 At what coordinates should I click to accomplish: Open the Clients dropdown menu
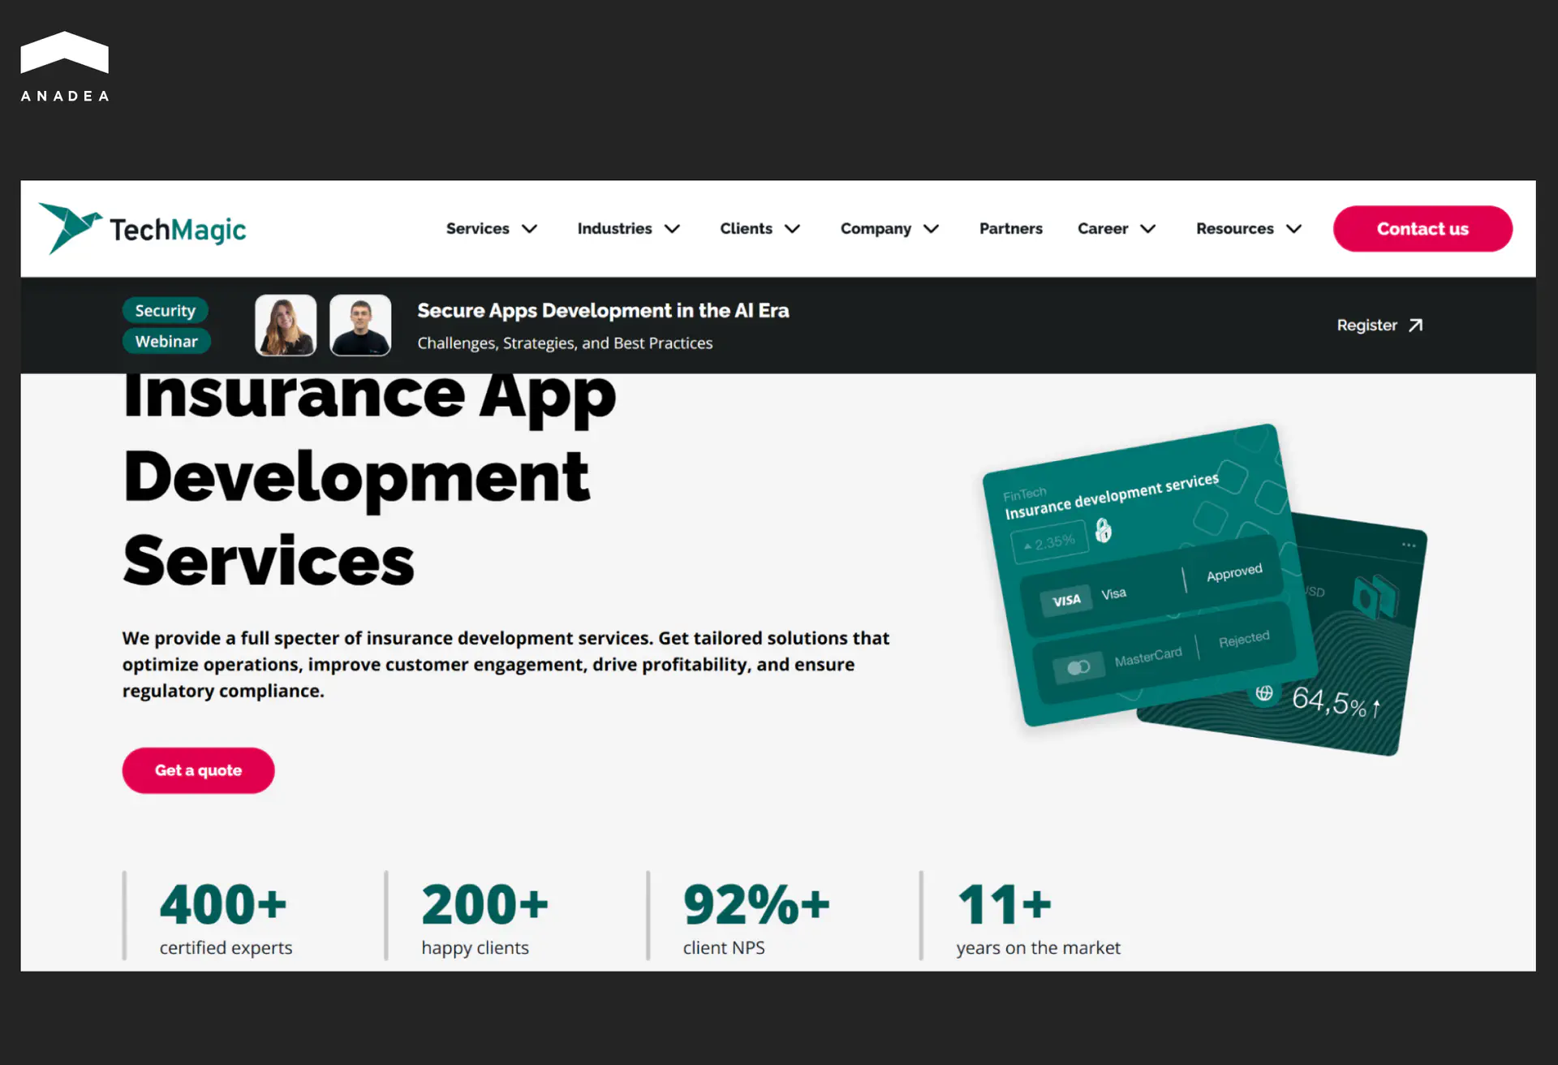(759, 229)
